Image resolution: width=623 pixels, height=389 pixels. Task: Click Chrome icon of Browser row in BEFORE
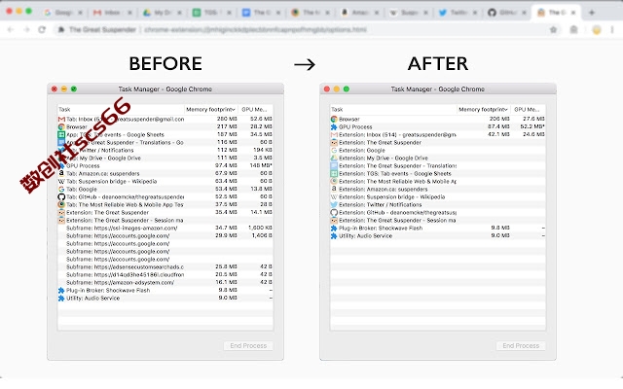[61, 127]
